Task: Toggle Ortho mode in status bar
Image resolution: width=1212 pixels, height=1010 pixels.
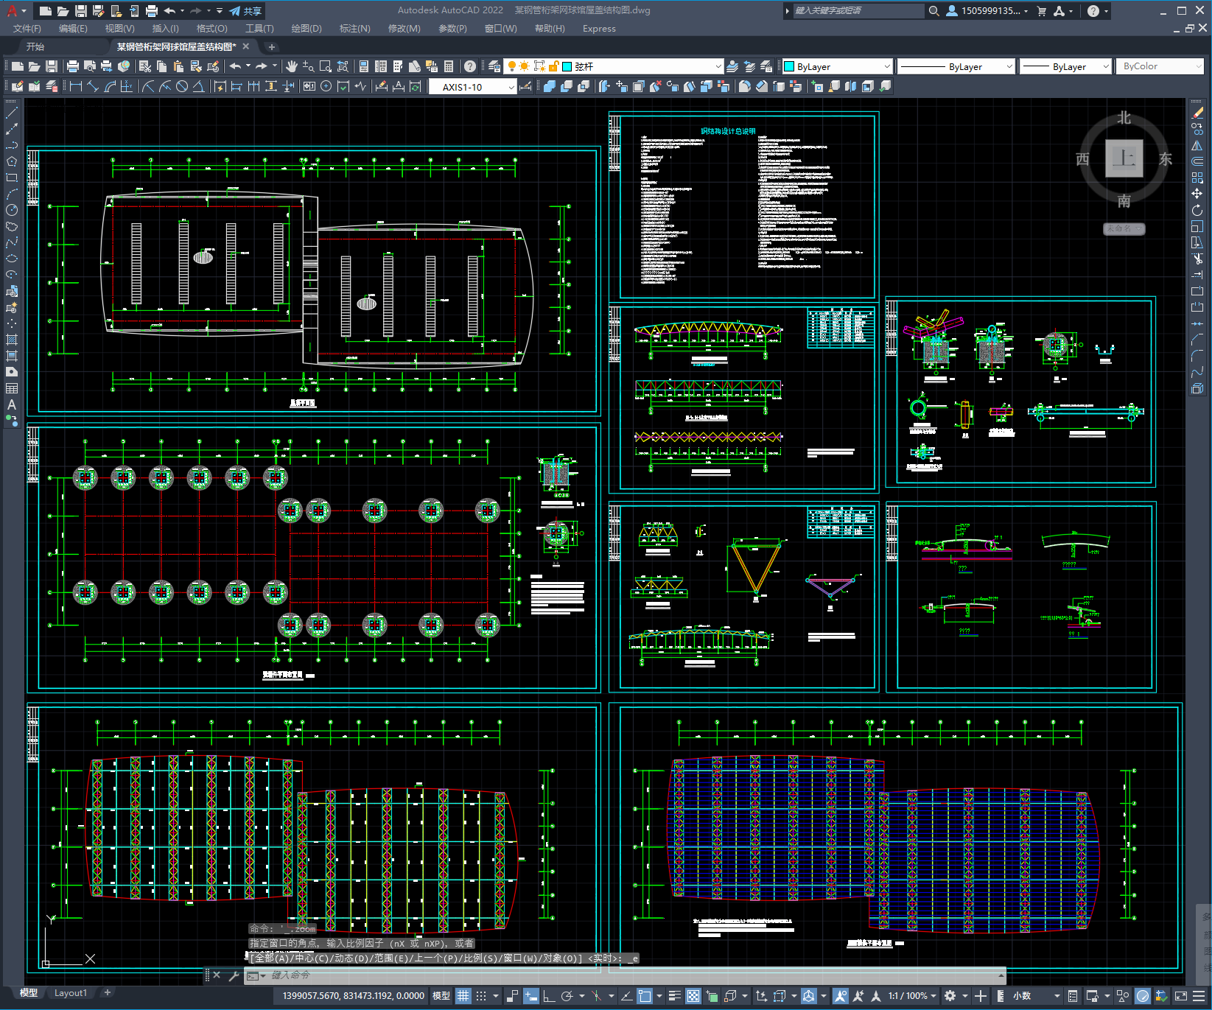Action: coord(549,996)
